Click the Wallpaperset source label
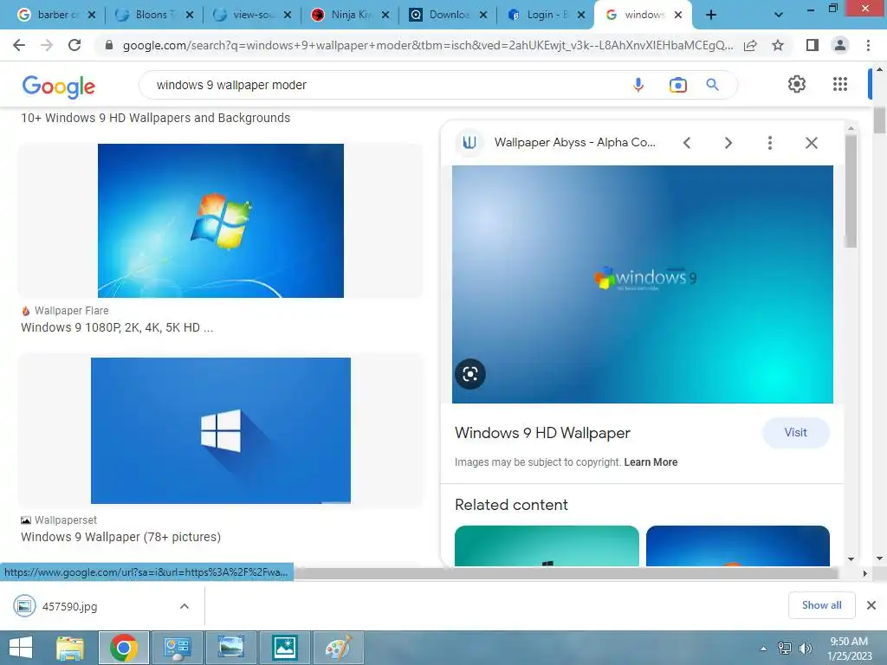The image size is (887, 665). point(66,520)
